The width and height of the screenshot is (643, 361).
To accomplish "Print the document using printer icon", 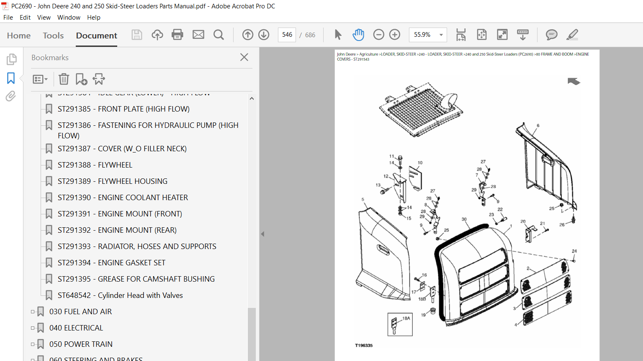I will tap(177, 35).
